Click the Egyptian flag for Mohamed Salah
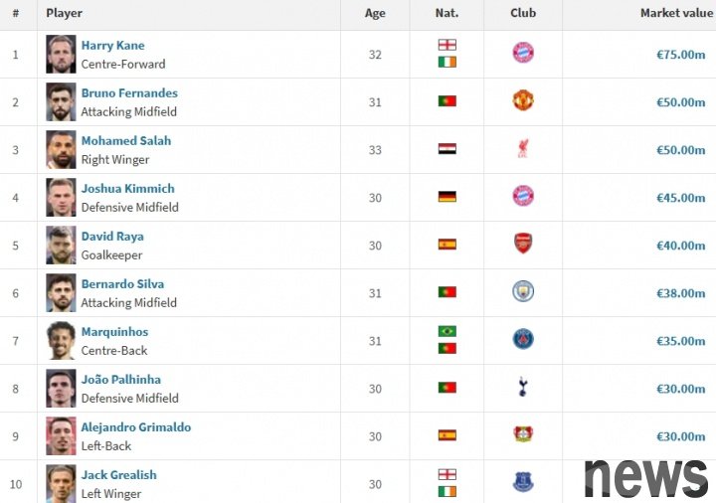Image resolution: width=716 pixels, height=503 pixels. tap(447, 149)
